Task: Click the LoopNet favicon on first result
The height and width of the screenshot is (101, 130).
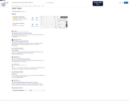Action: point(12,31)
